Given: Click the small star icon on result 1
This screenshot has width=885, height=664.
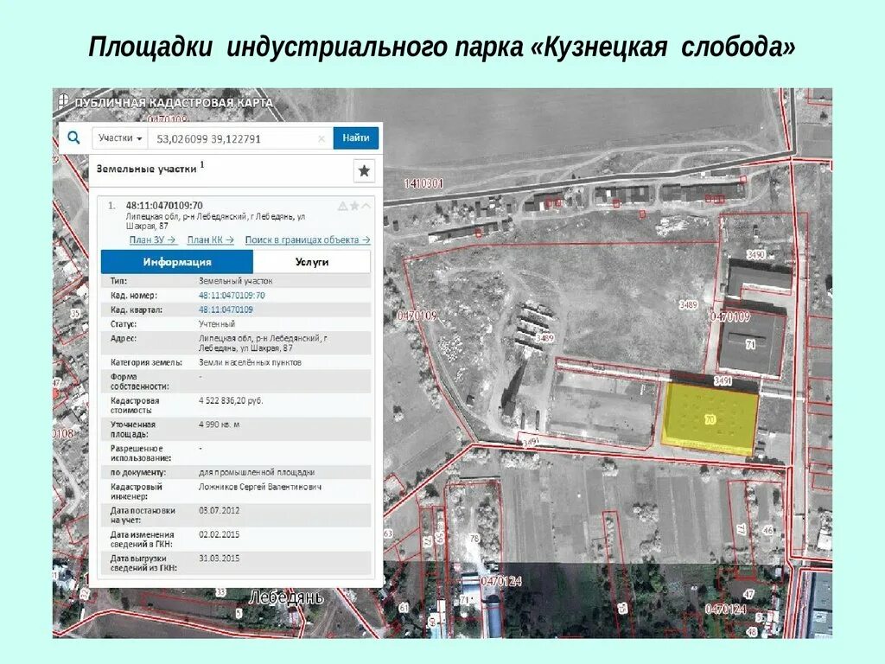Looking at the screenshot, I should pyautogui.click(x=354, y=206).
